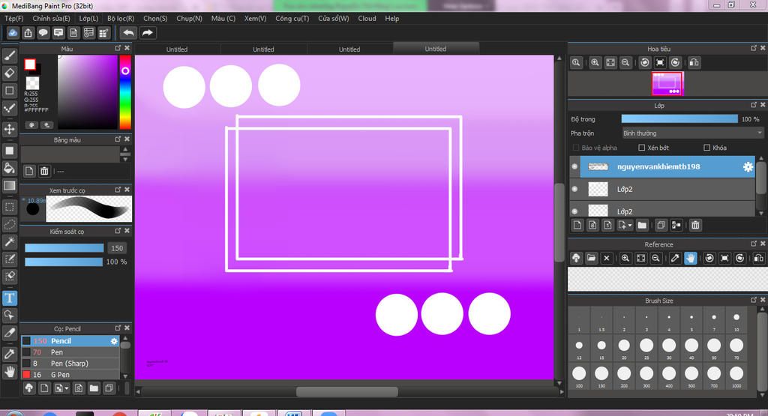Open the Pha trộn blending dropdown

click(692, 133)
